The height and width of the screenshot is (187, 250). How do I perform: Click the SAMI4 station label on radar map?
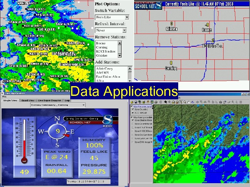click(x=65, y=24)
